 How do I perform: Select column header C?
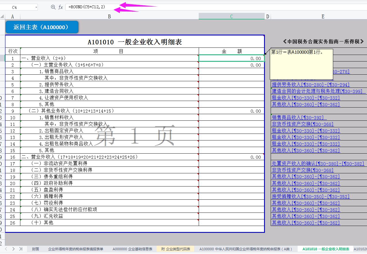[231, 16]
